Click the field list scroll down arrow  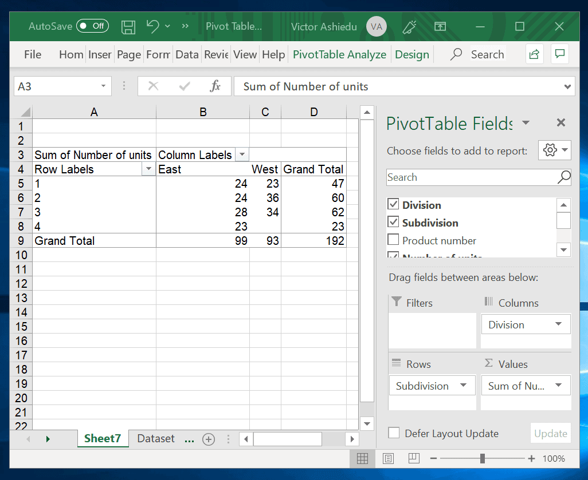click(563, 249)
